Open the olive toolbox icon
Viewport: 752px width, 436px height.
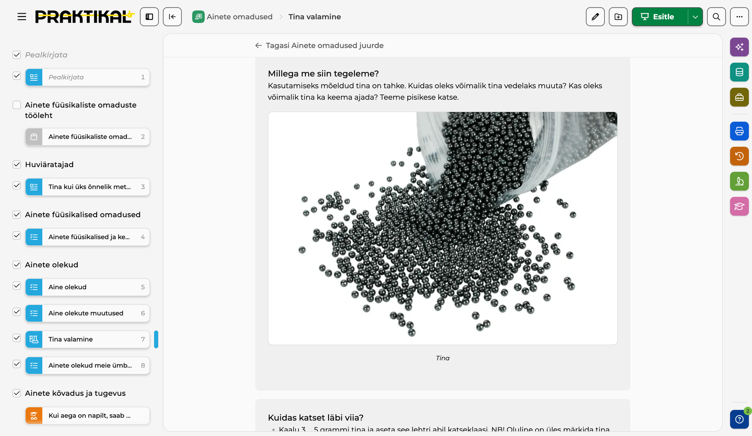[739, 97]
